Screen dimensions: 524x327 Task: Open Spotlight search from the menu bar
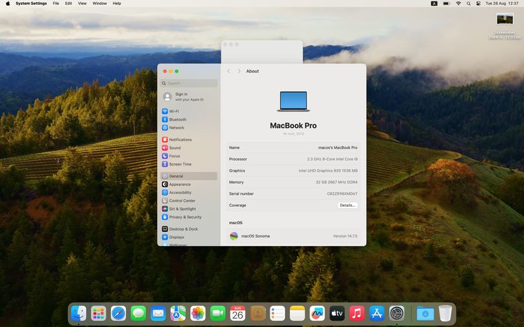coord(469,3)
